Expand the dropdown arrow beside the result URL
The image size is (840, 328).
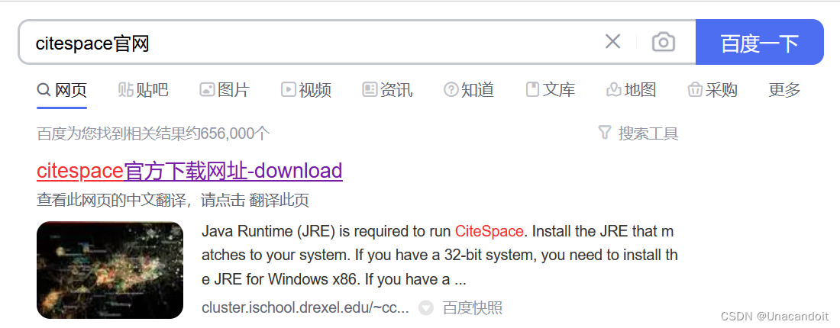point(426,308)
